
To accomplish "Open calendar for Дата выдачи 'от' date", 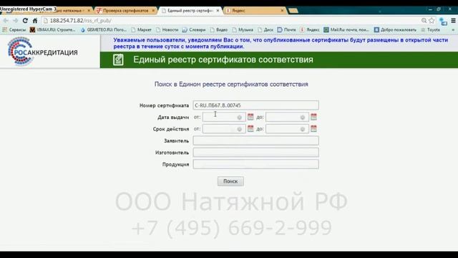I will pyautogui.click(x=250, y=117).
